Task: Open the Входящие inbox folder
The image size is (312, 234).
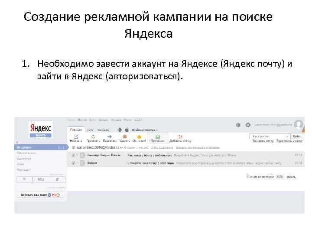Action: pyautogui.click(x=41, y=147)
